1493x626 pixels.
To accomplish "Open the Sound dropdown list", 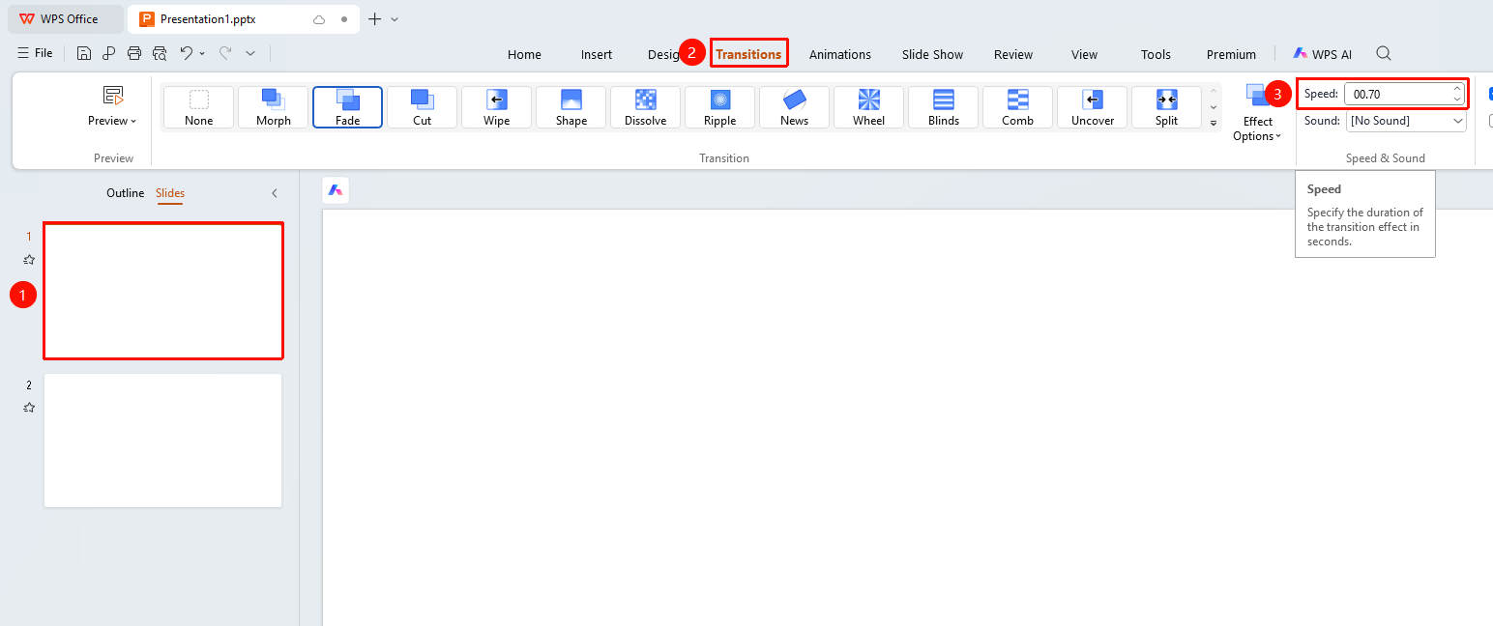I will point(1406,121).
